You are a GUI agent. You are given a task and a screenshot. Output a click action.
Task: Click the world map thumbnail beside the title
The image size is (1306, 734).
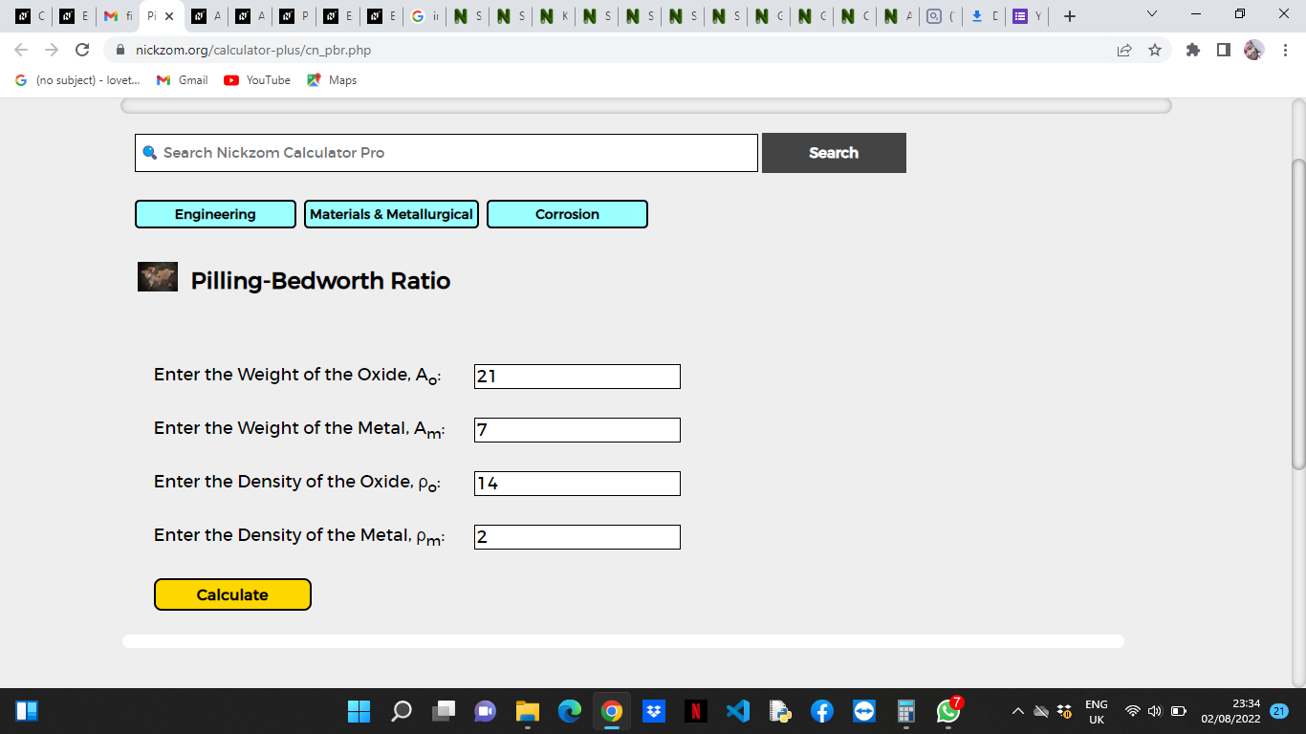(158, 277)
